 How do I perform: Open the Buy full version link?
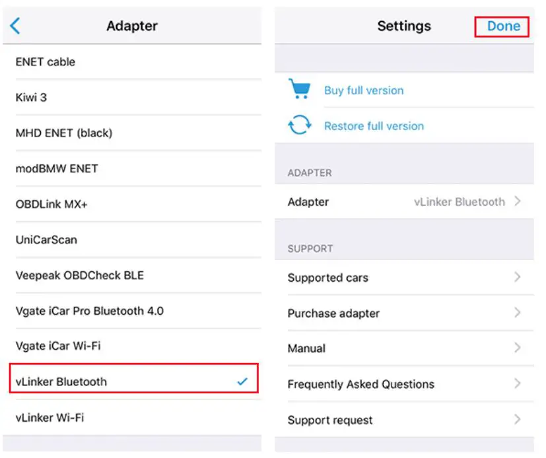point(364,90)
